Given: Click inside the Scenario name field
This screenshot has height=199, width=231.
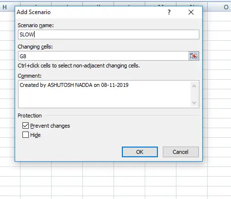Looking at the screenshot, I should (109, 34).
